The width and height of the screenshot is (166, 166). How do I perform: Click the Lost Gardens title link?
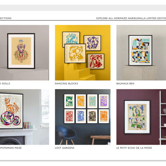64,148
